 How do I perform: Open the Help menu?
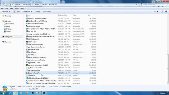click(22, 8)
